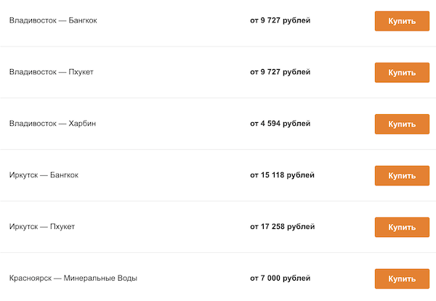Select the Владивосток — Пхукет route name
The width and height of the screenshot is (436, 301).
click(51, 72)
